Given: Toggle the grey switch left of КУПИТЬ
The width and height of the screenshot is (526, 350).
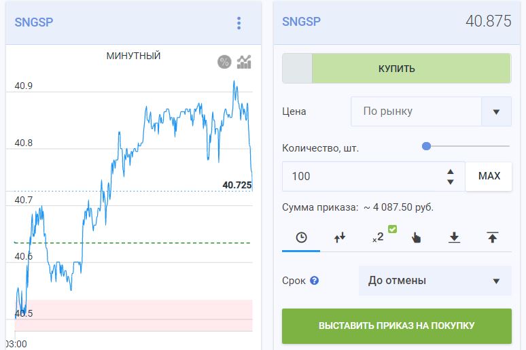Looking at the screenshot, I should pos(297,69).
